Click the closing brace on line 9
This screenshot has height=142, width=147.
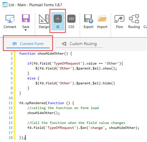(x=20, y=93)
